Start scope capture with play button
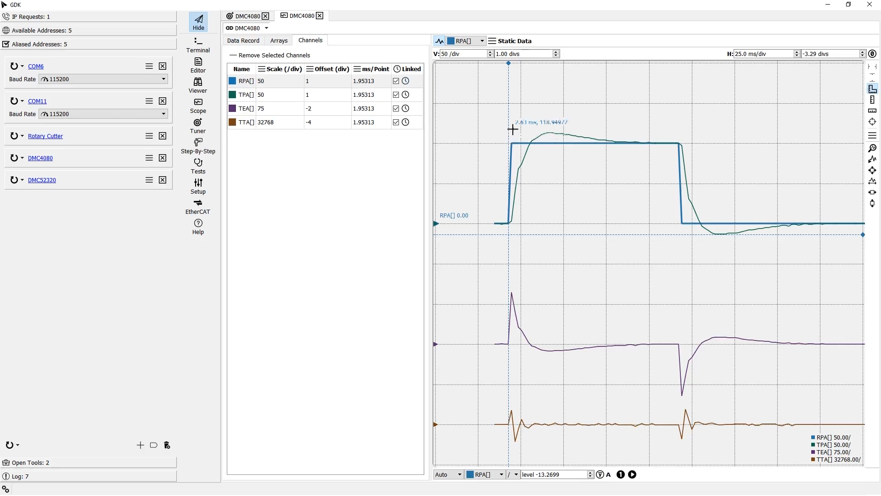This screenshot has height=496, width=881. [632, 475]
